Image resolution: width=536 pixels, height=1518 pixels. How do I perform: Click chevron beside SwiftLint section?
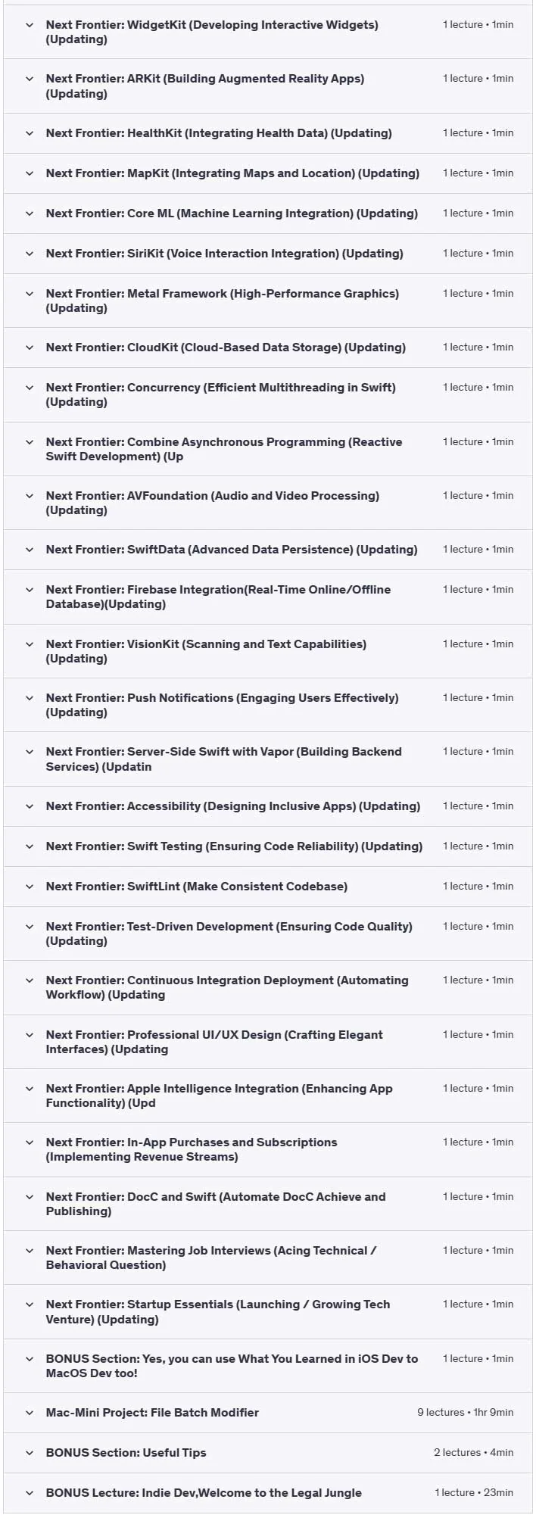point(30,887)
